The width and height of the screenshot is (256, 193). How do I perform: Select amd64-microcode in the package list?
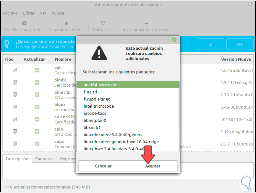[128, 85]
